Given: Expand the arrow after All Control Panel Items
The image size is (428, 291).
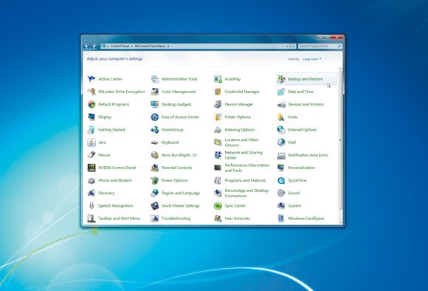Looking at the screenshot, I should pyautogui.click(x=168, y=47).
